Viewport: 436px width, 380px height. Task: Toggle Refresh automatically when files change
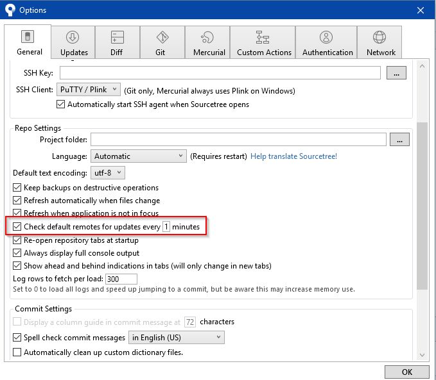pos(17,200)
